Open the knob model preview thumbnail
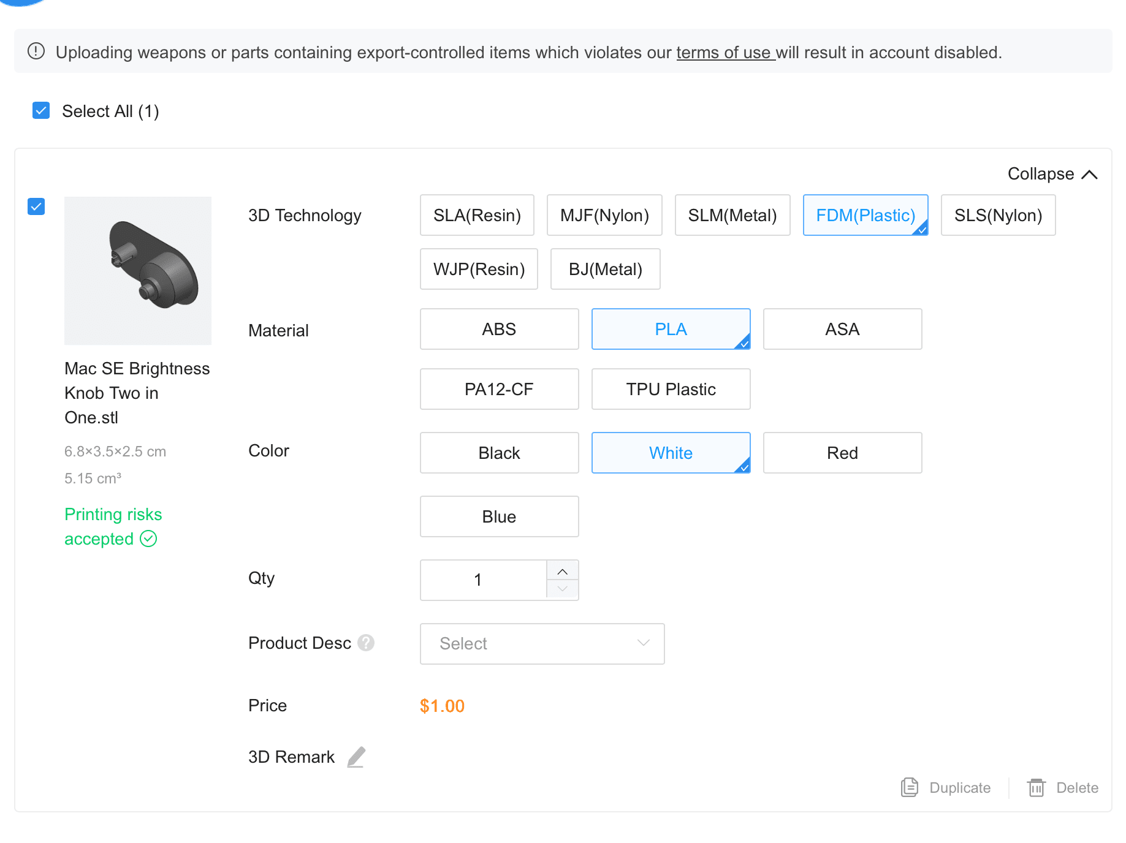 [x=138, y=270]
